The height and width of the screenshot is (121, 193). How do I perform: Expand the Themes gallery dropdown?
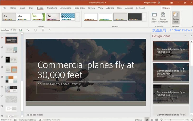(x=78, y=17)
